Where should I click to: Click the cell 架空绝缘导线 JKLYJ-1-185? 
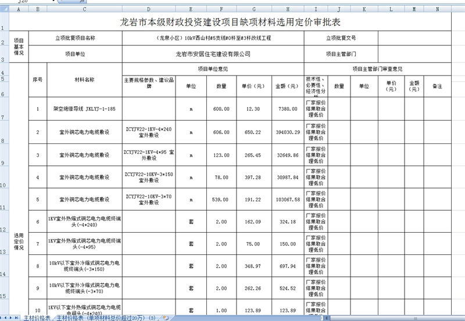84,109
